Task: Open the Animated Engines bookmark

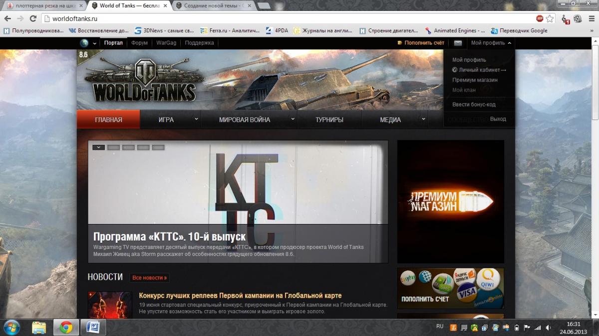Action: [x=455, y=30]
